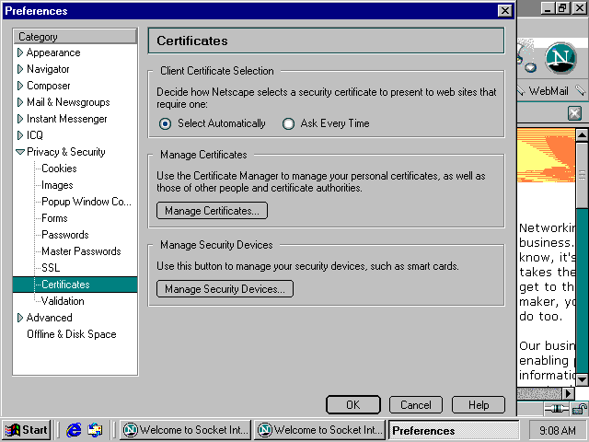Choose the 'Ask Every Time' radio option
This screenshot has height=442, width=589.
(288, 123)
